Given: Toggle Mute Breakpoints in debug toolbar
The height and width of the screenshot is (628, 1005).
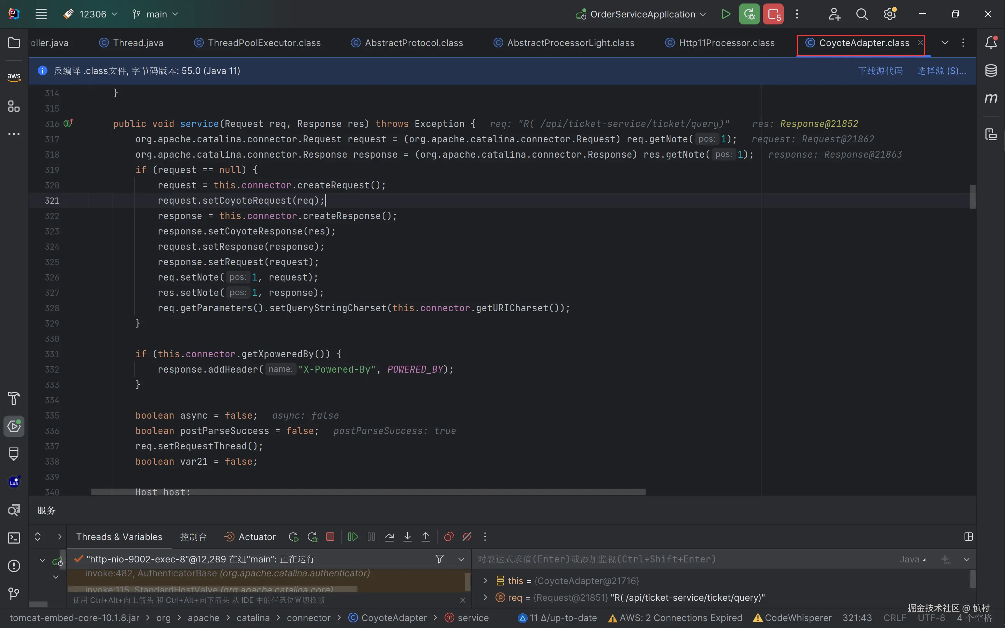Looking at the screenshot, I should tap(467, 537).
